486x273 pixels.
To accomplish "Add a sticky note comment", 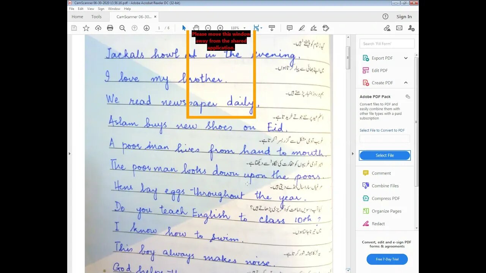I will (x=290, y=28).
